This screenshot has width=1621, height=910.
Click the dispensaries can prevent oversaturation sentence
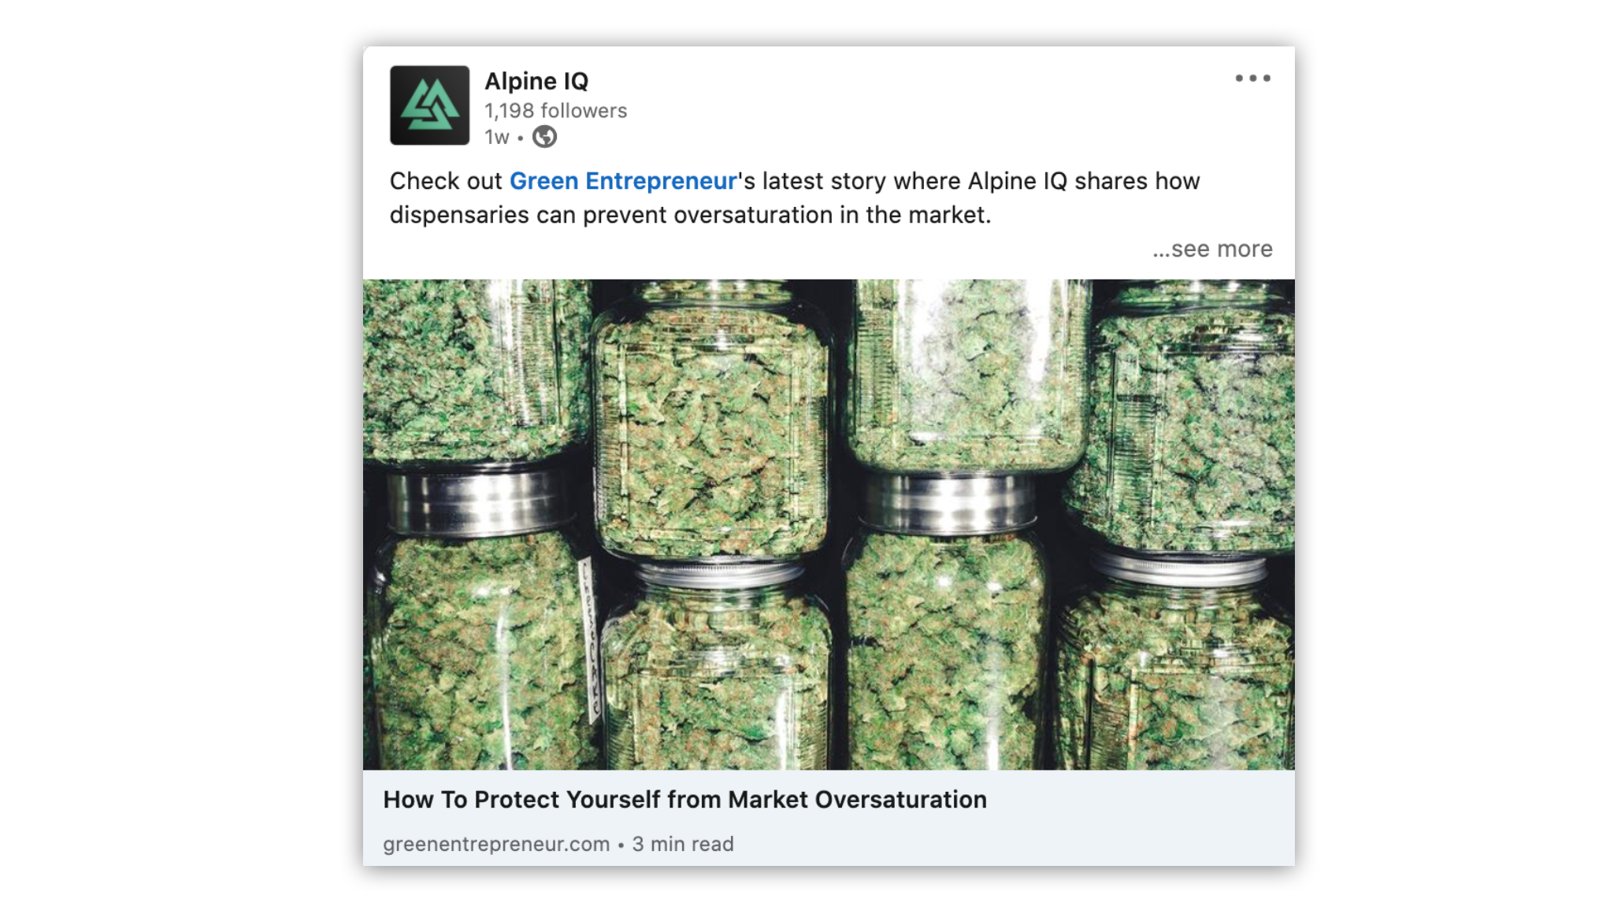(x=691, y=215)
